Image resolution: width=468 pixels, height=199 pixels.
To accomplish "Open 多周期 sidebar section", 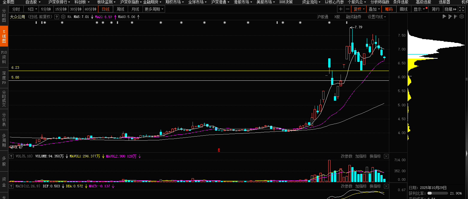I will click(4, 140).
